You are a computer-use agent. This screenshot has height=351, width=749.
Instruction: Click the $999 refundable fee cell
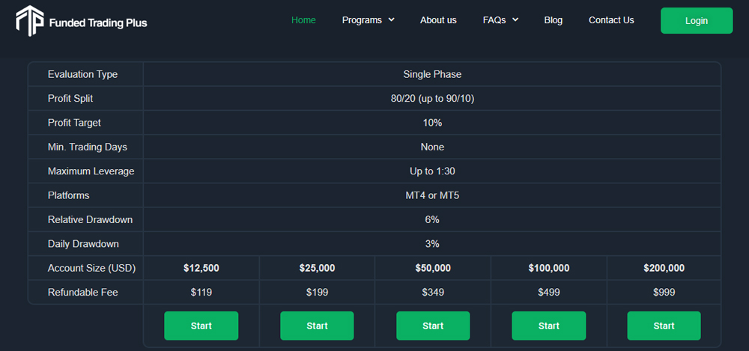coord(664,293)
